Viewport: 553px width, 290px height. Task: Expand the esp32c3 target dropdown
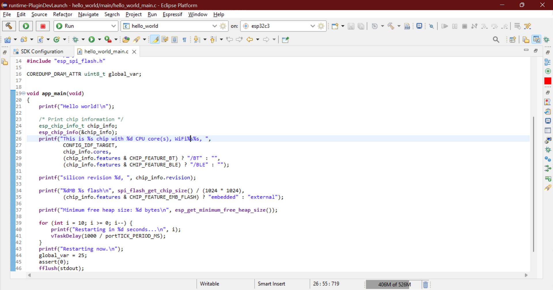pyautogui.click(x=313, y=26)
